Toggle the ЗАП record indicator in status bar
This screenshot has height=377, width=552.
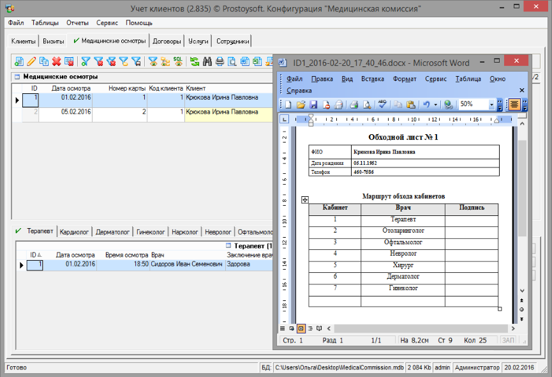(x=509, y=341)
